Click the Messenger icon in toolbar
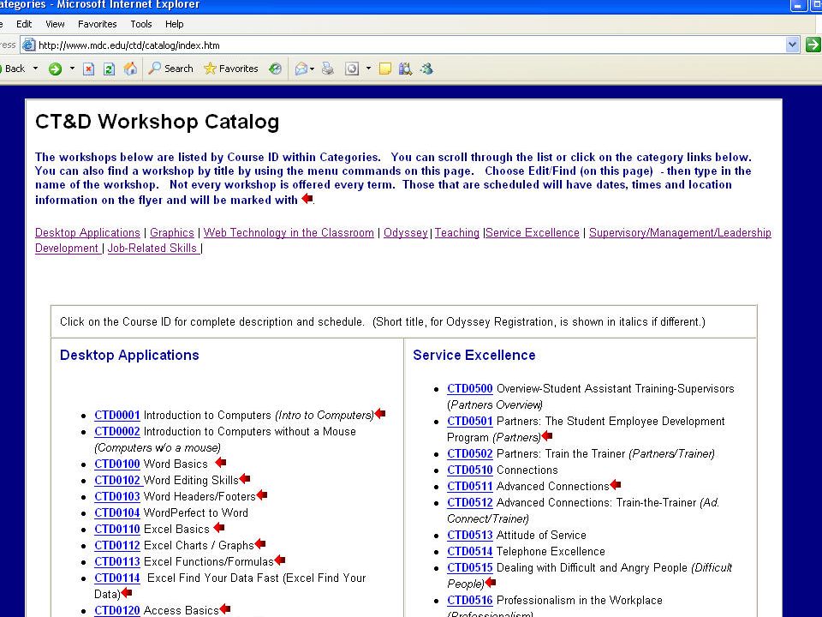822x617 pixels. 426,69
